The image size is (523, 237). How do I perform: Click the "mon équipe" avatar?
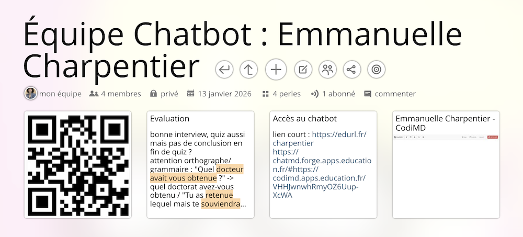(31, 94)
